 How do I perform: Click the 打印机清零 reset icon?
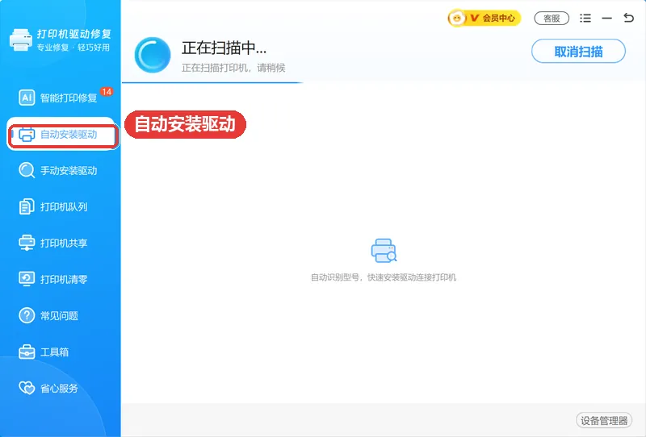[27, 279]
